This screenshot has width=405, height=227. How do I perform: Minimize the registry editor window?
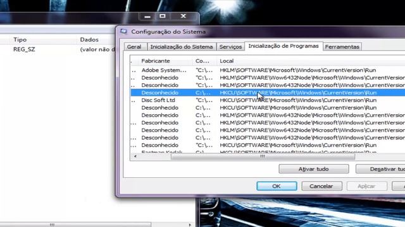pyautogui.click(x=147, y=16)
